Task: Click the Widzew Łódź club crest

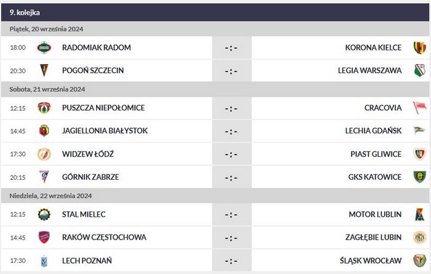Action: [44, 154]
